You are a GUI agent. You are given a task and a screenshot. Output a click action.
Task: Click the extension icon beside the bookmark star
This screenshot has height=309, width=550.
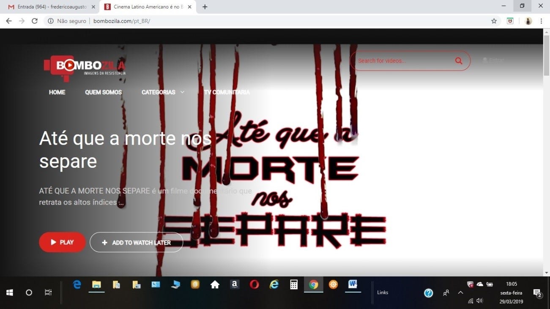pos(510,21)
